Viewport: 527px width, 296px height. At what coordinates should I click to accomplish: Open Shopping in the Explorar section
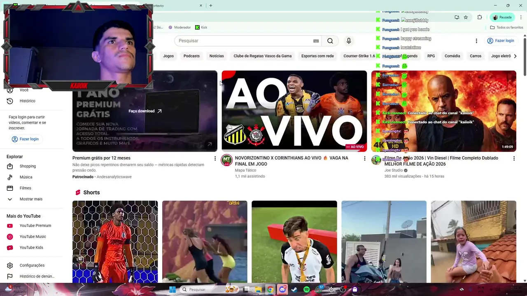(28, 166)
